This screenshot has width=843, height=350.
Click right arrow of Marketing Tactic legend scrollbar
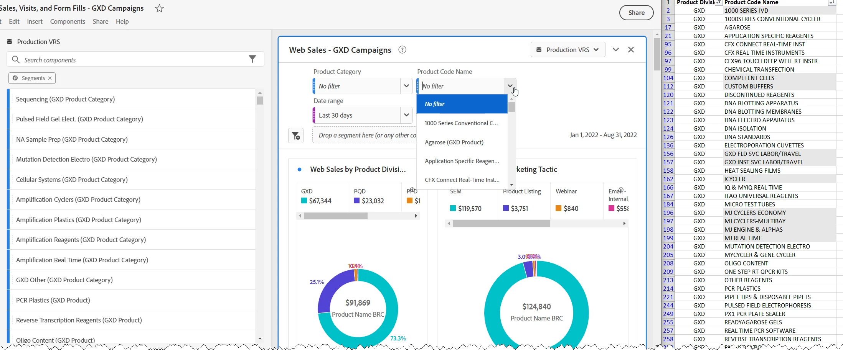[x=624, y=223]
